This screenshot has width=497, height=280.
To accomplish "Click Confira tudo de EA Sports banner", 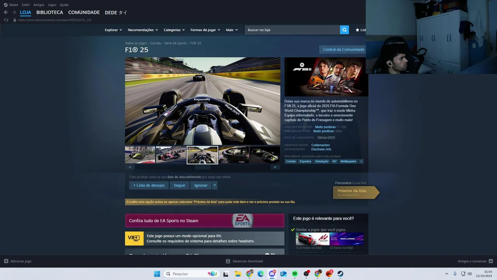I will [x=205, y=220].
